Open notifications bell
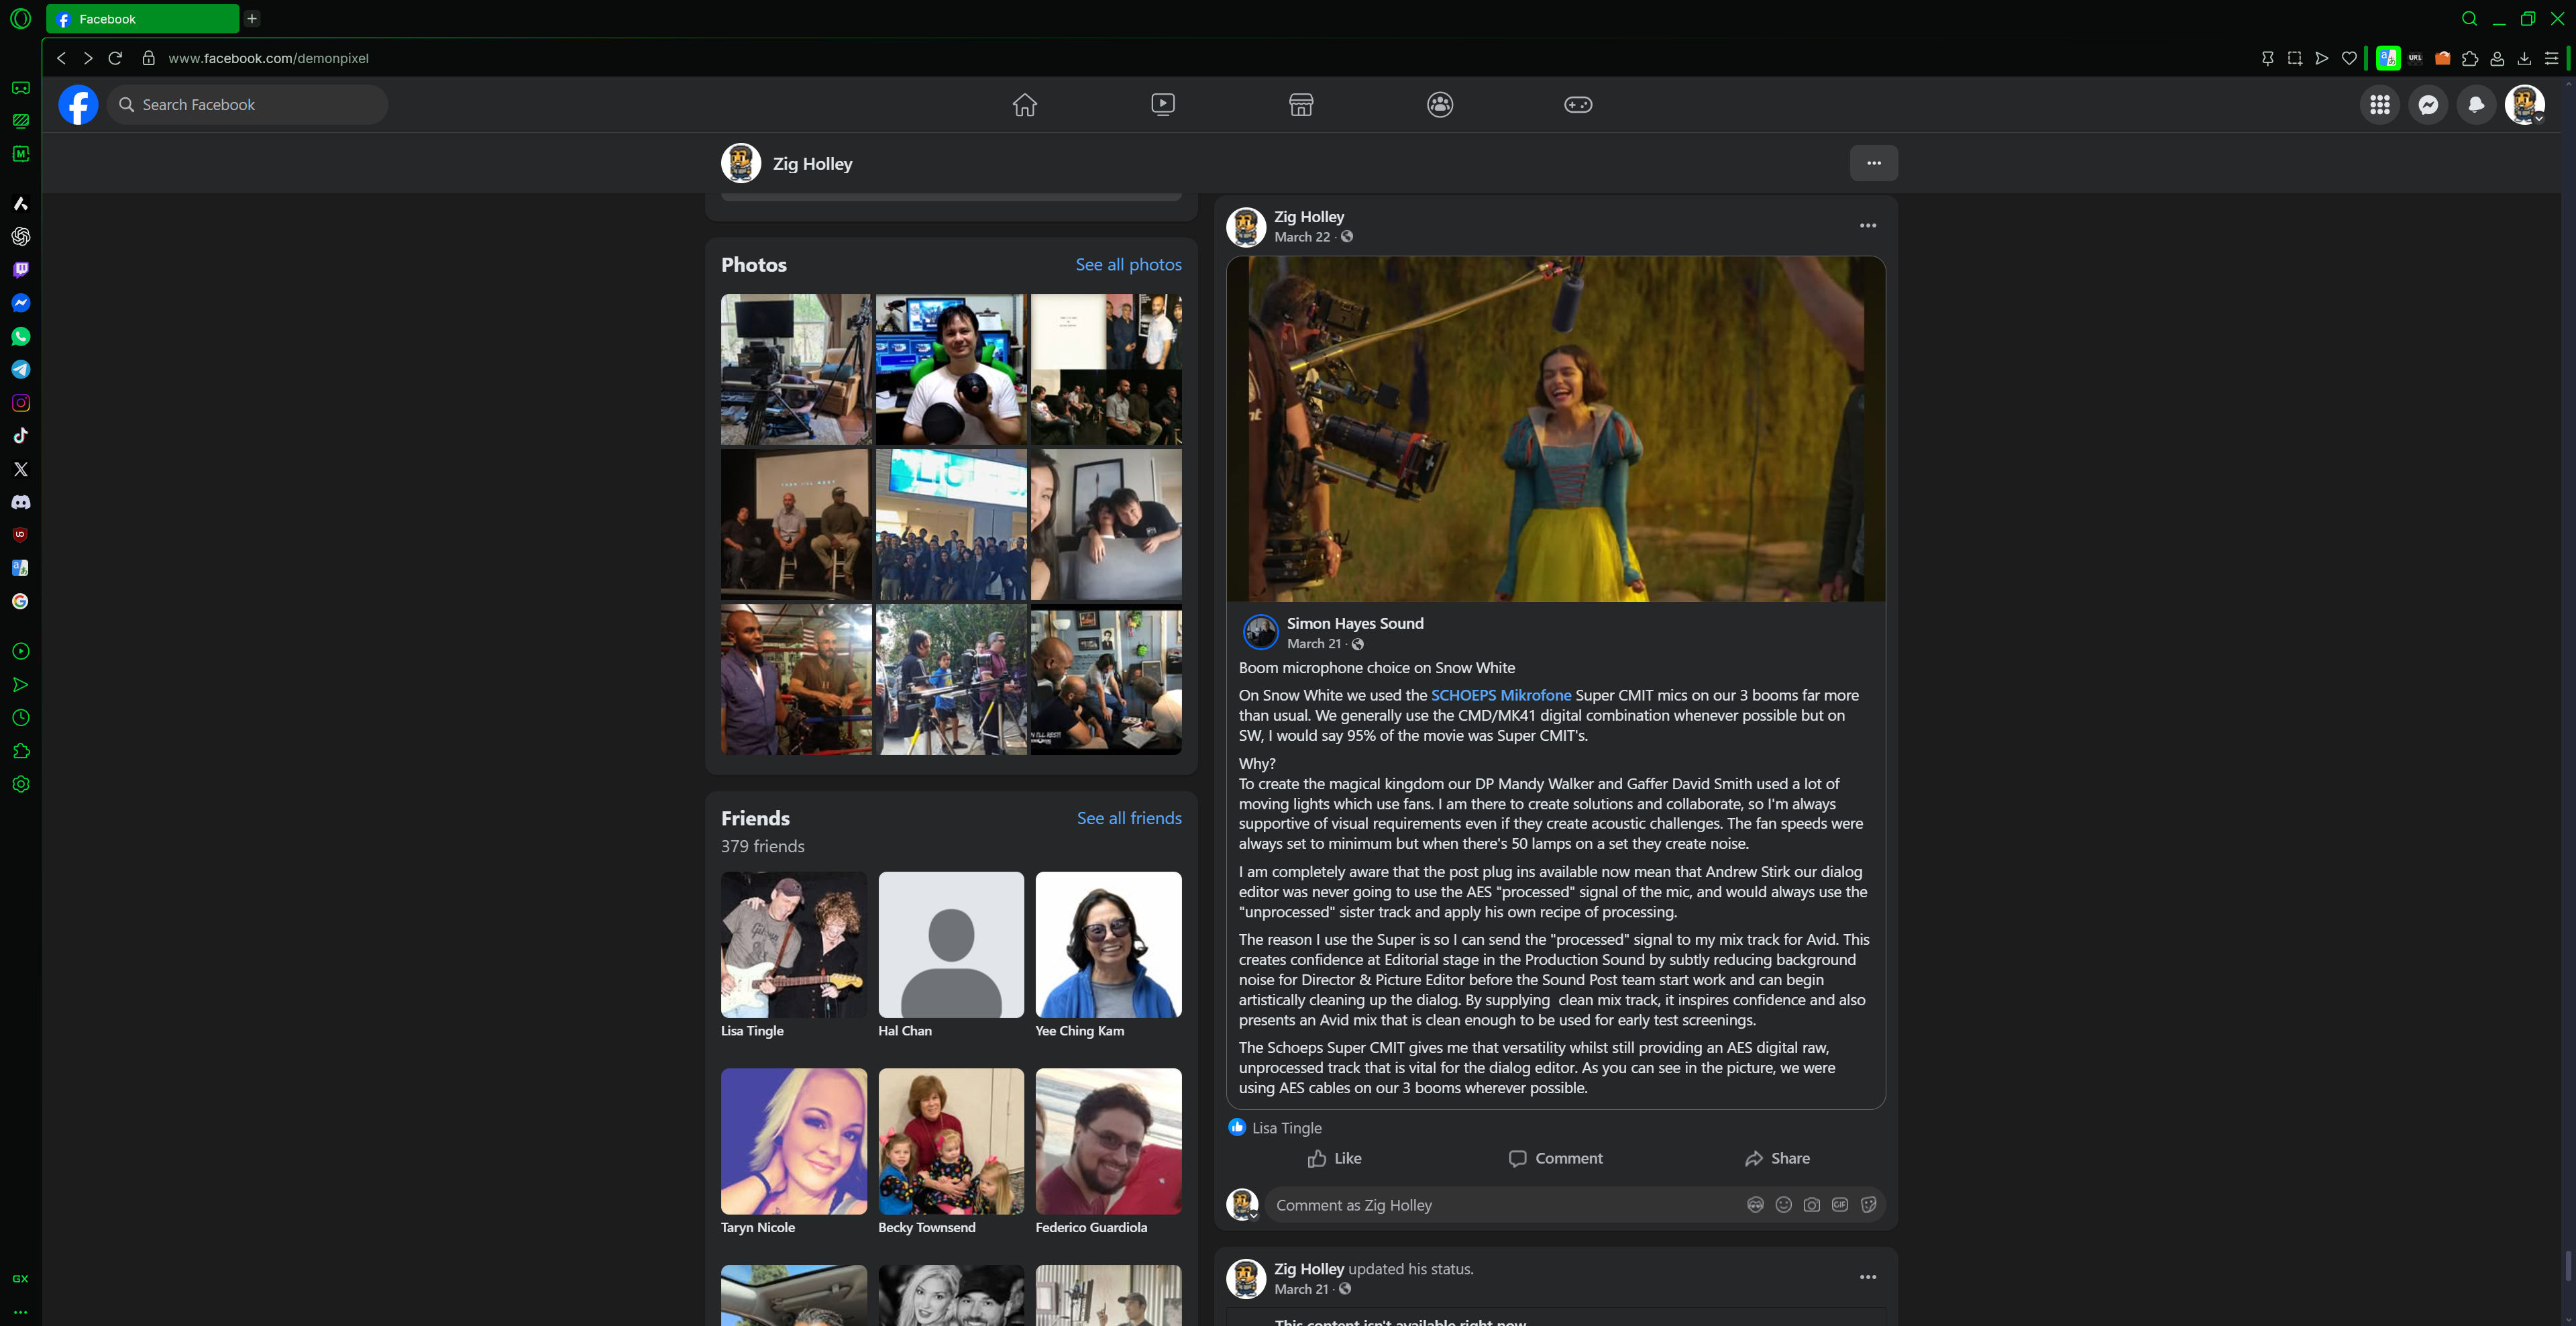This screenshot has height=1326, width=2576. coord(2475,105)
